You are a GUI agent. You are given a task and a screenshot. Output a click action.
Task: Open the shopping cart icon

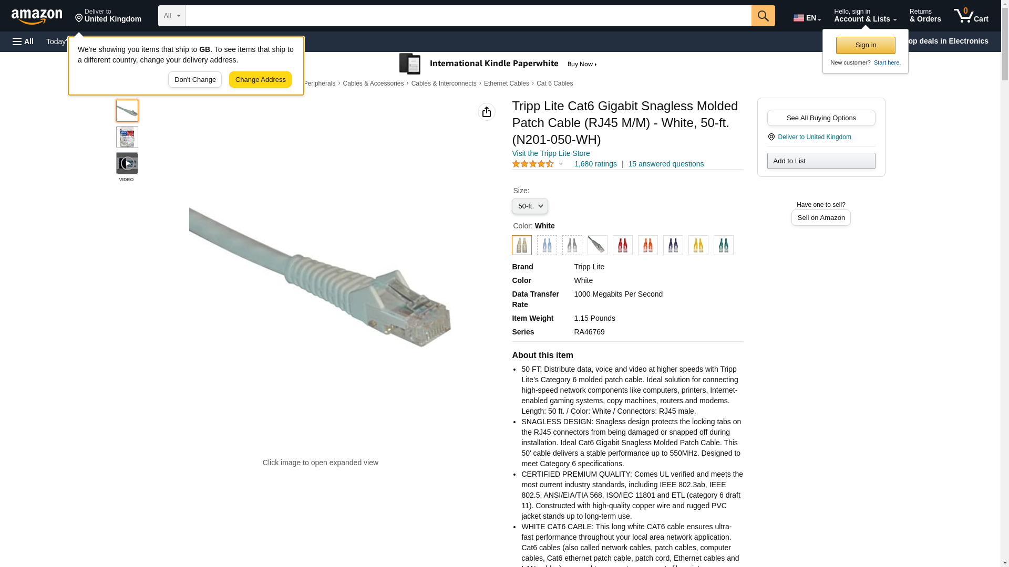(971, 16)
